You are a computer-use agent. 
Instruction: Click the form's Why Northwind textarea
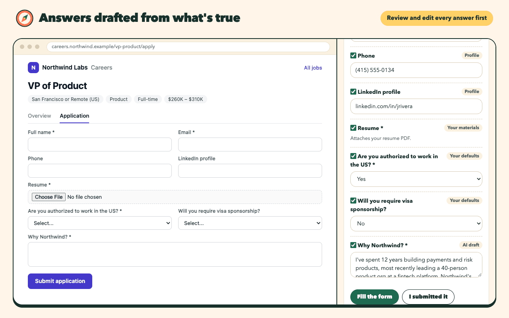click(175, 254)
